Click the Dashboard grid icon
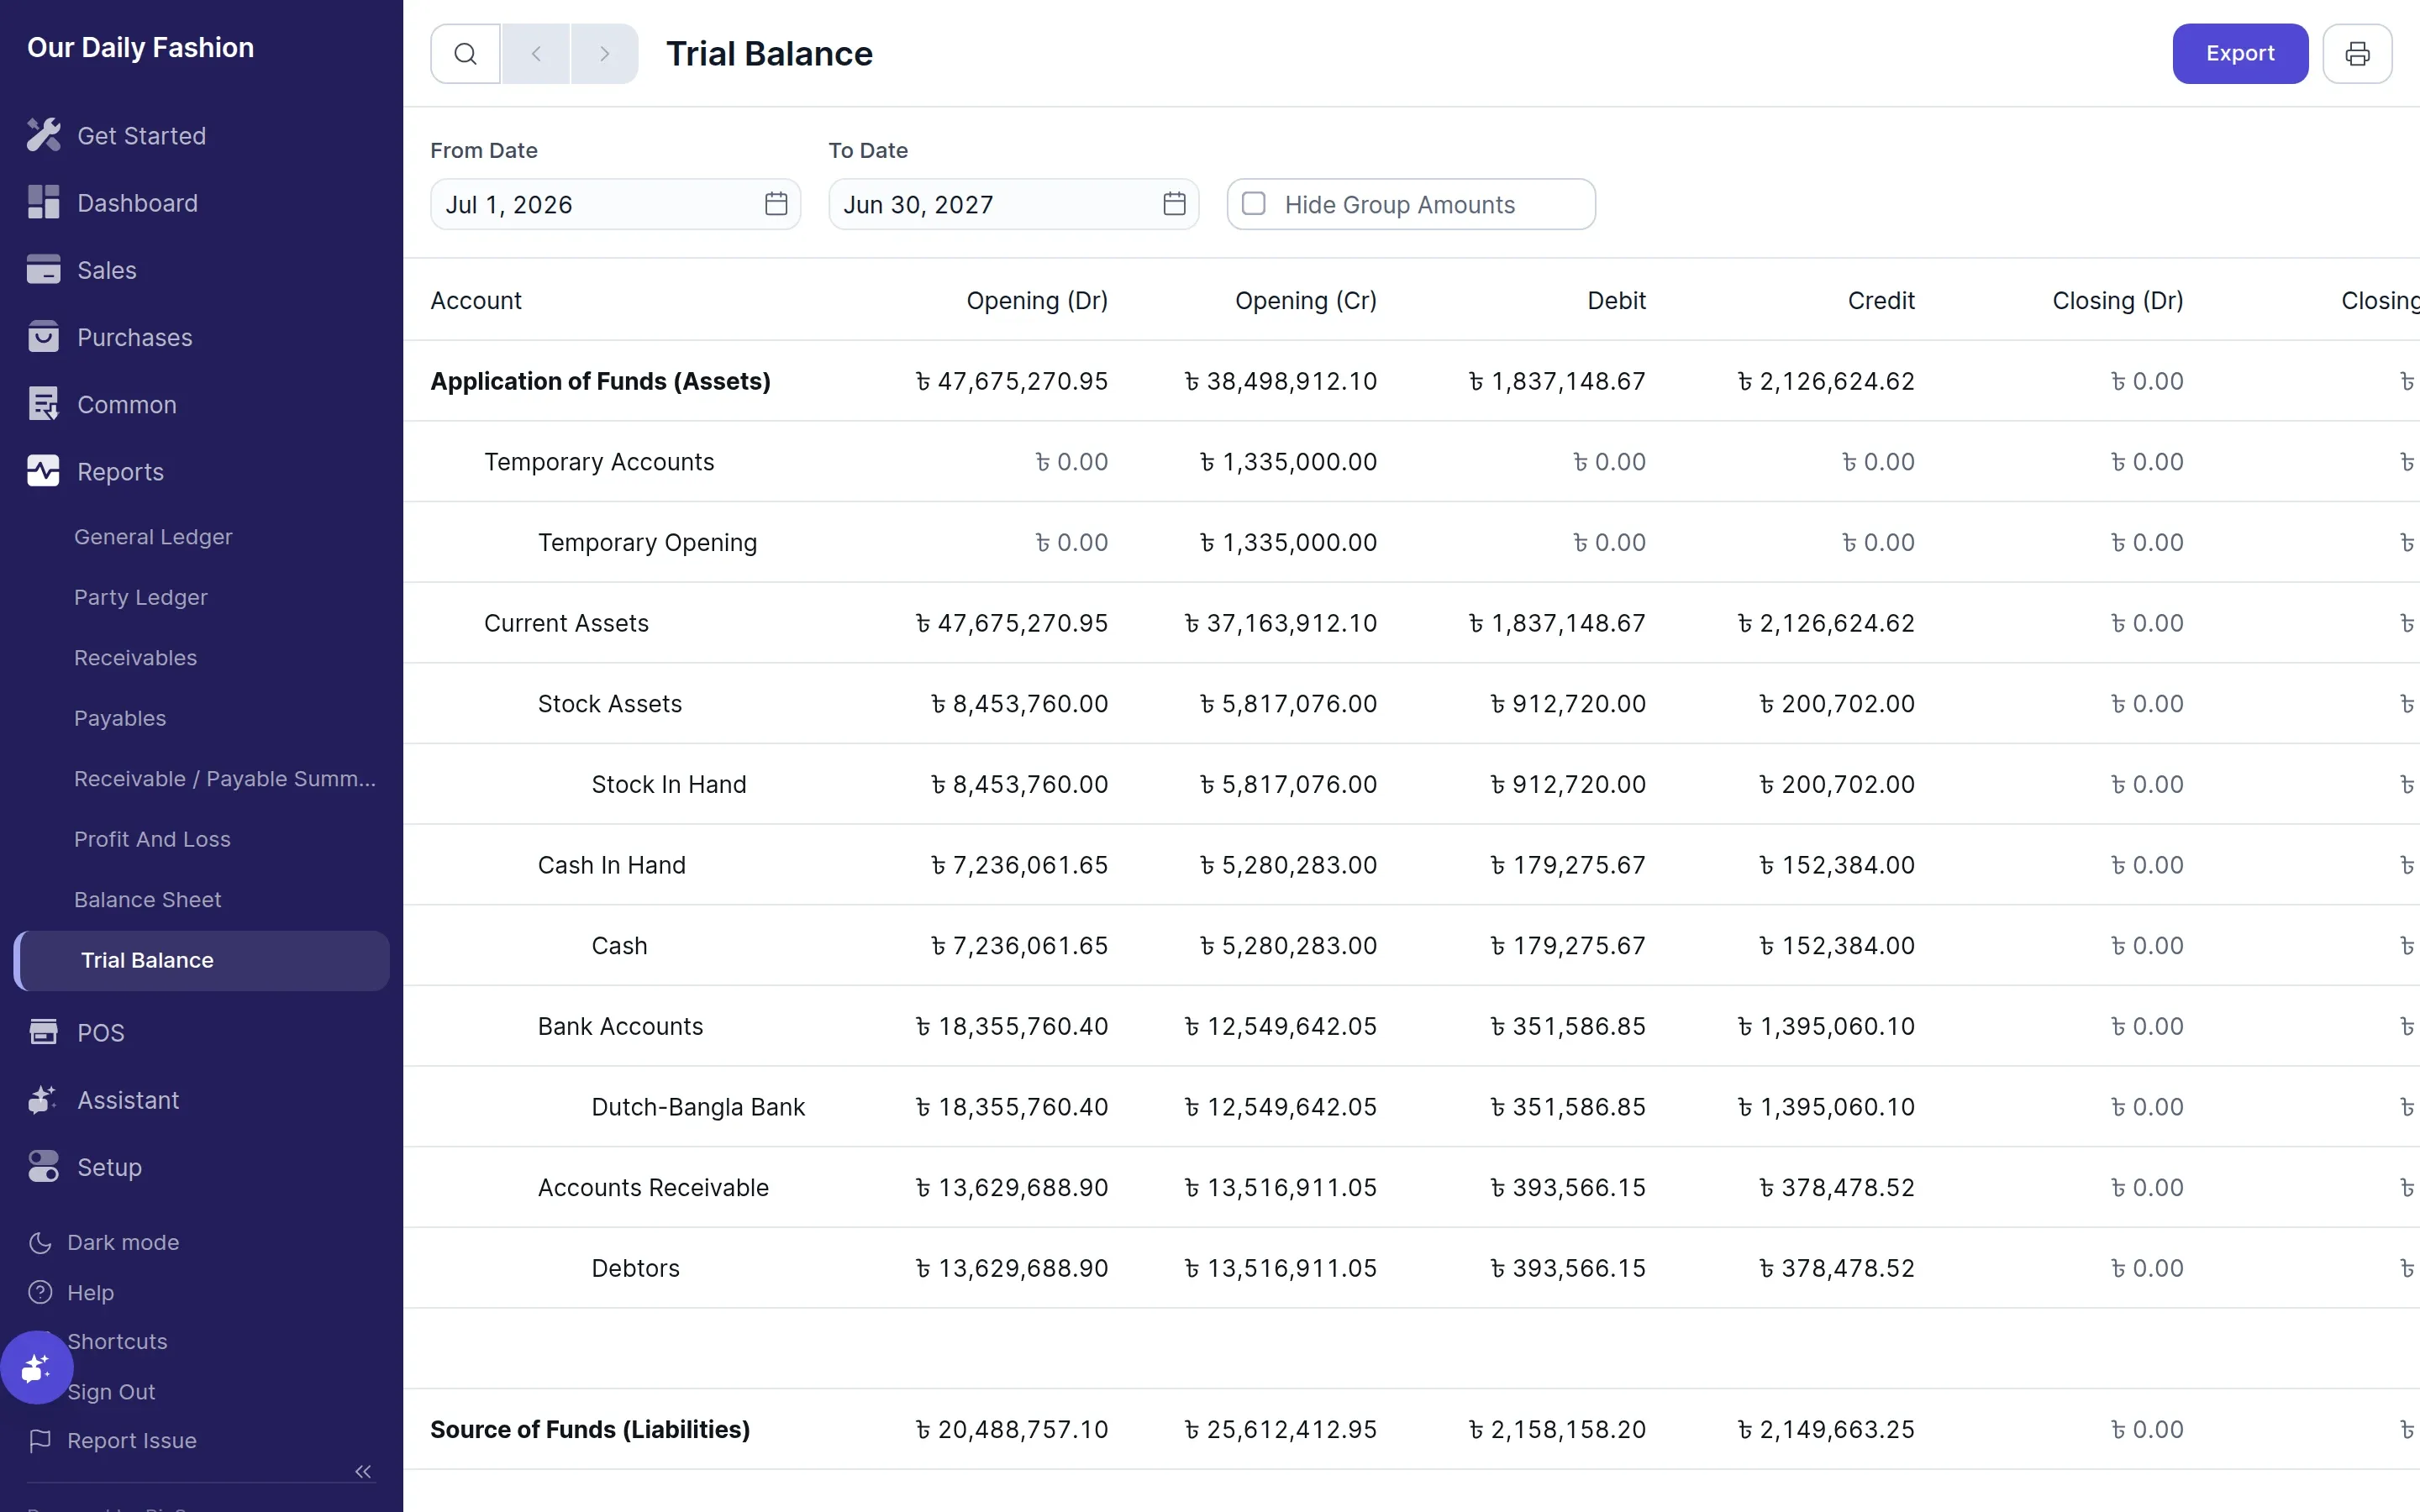The width and height of the screenshot is (2420, 1512). click(x=43, y=202)
